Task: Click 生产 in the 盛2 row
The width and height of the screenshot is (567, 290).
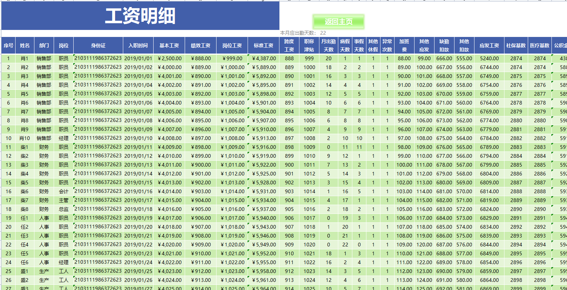Action: (x=44, y=280)
